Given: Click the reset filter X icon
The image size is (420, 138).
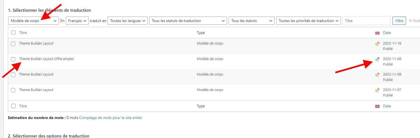Looking at the screenshot, I should [x=410, y=21].
